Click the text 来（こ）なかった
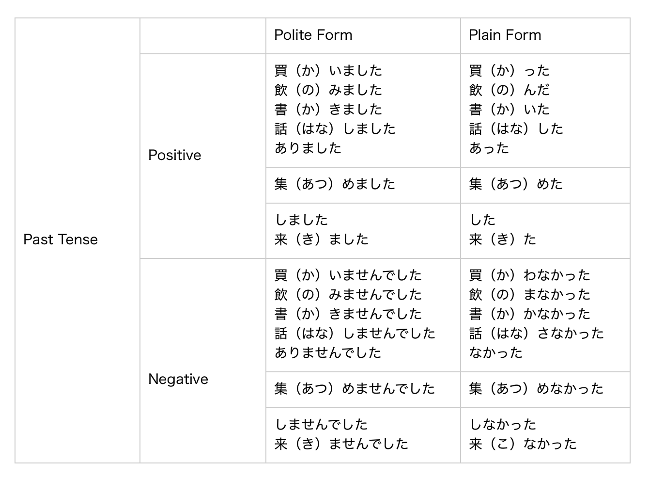 point(523,444)
